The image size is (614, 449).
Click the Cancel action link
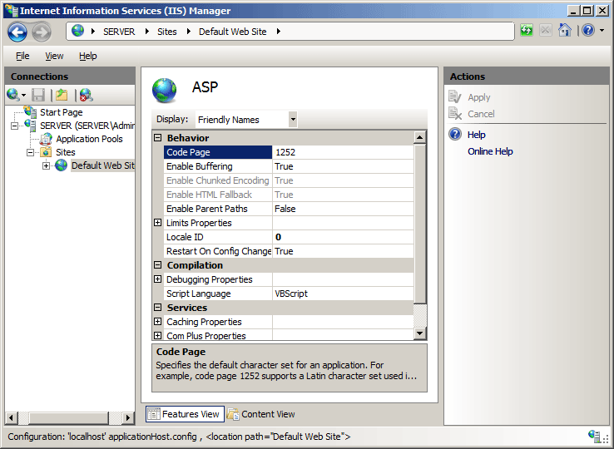[x=481, y=114]
